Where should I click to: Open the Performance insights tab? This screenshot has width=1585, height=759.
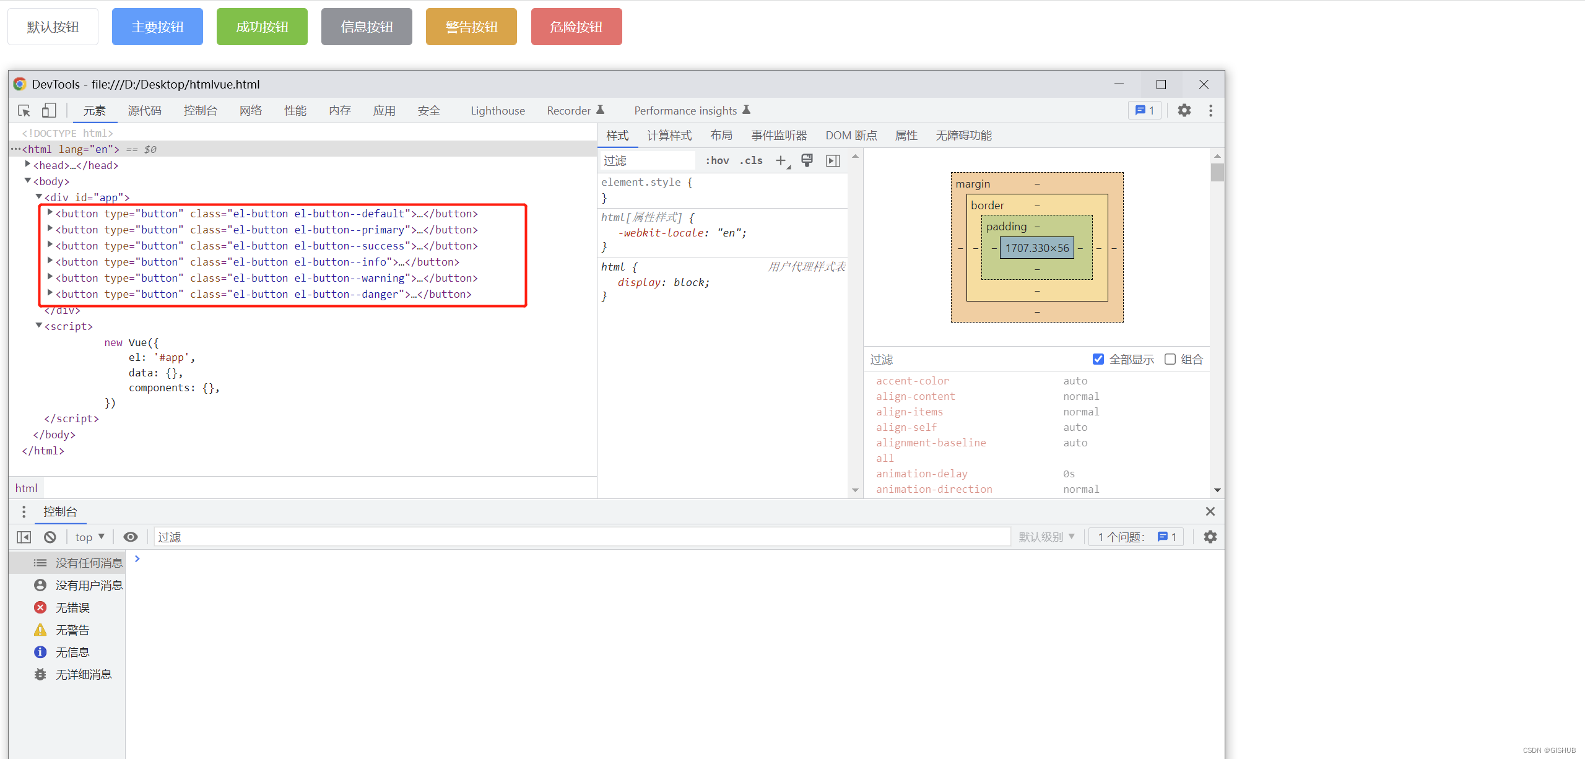coord(692,110)
